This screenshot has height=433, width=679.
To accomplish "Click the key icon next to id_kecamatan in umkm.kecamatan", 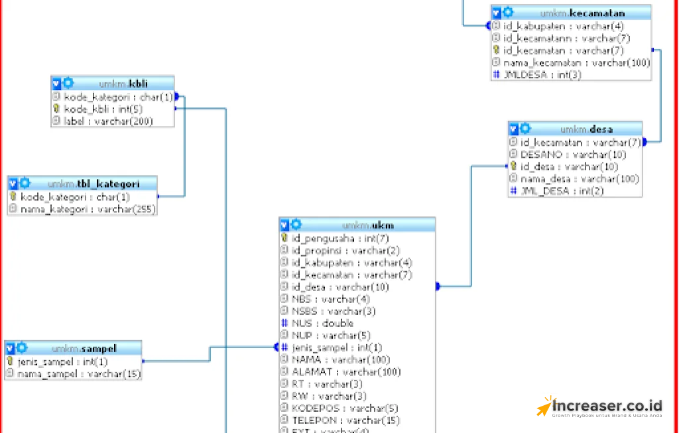I will [495, 50].
